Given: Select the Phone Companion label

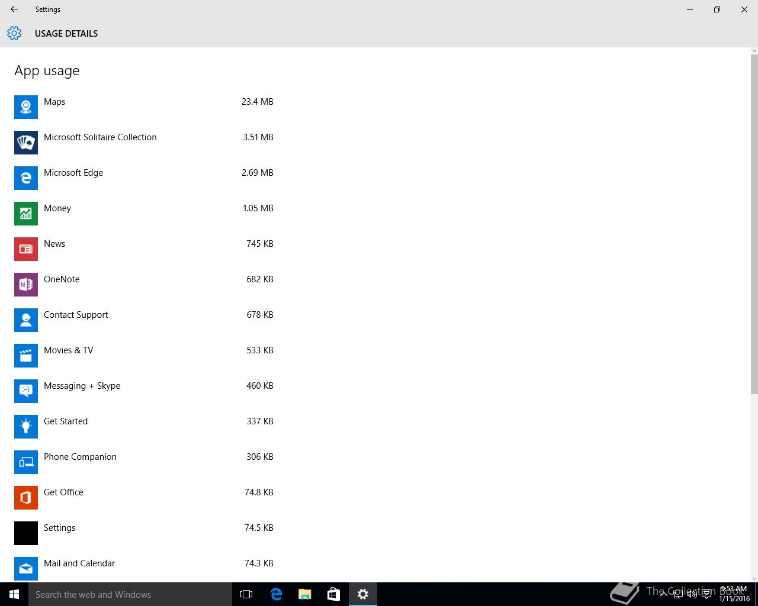Looking at the screenshot, I should (80, 457).
